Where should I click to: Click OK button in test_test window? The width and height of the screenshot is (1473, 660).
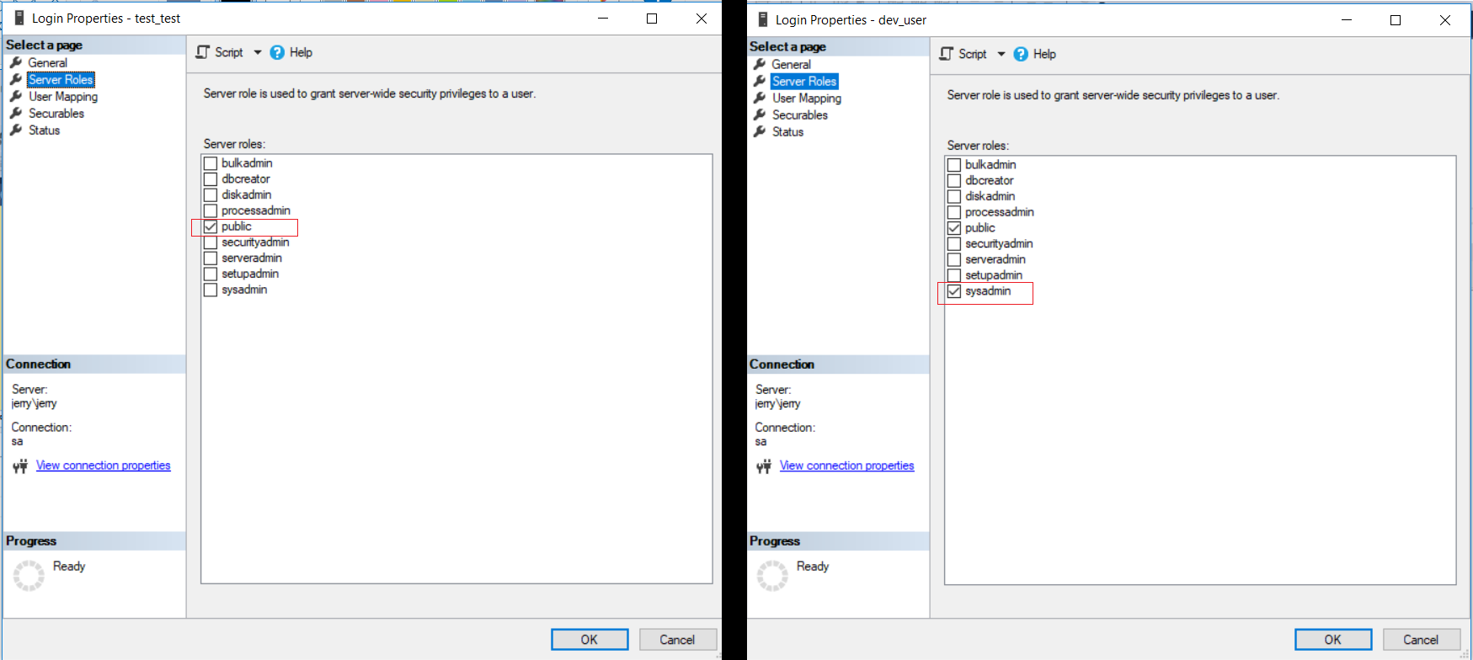[590, 640]
